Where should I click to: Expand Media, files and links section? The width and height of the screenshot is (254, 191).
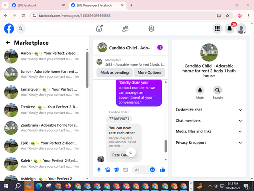pos(209,131)
